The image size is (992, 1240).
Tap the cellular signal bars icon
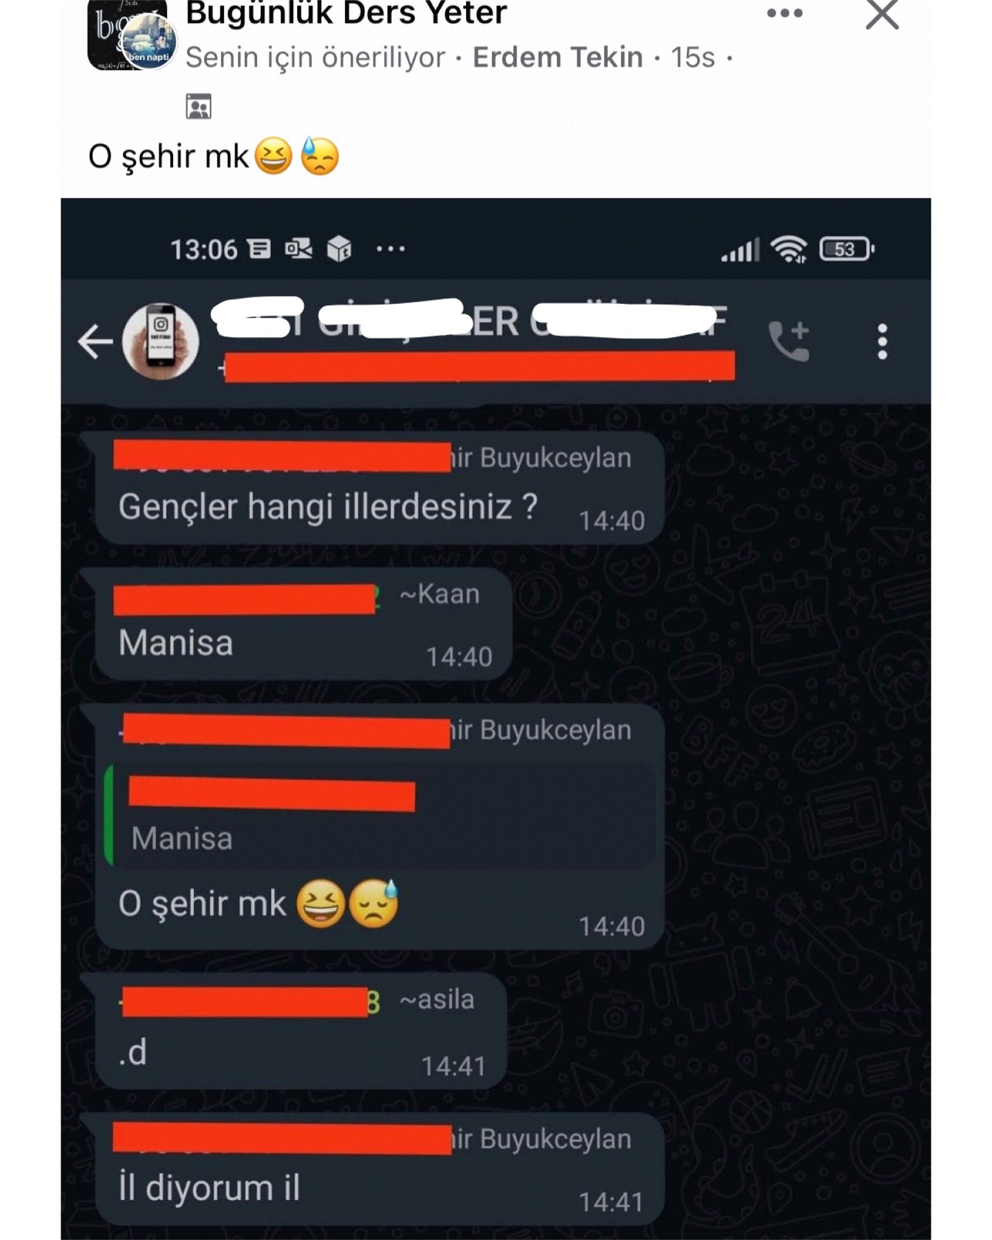click(x=740, y=249)
